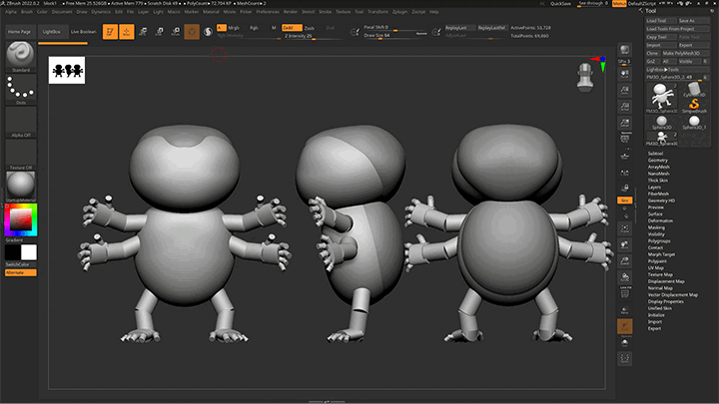Click the Line Fill PolyF icon

(x=624, y=293)
